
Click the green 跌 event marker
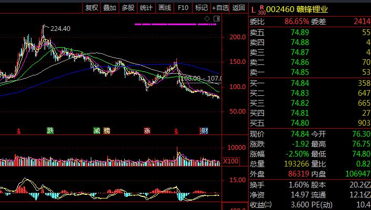click(x=50, y=130)
